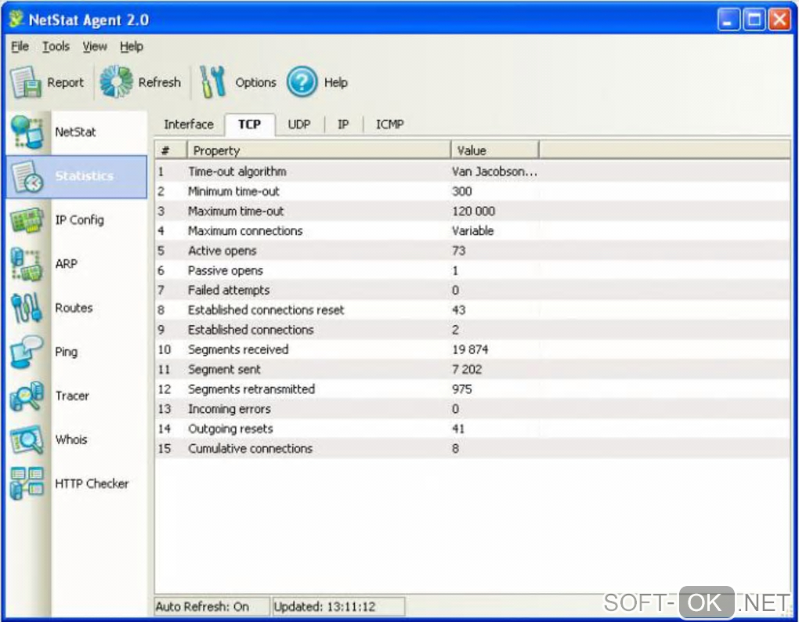Click the Refresh toolbar icon
The width and height of the screenshot is (799, 622).
coord(116,81)
